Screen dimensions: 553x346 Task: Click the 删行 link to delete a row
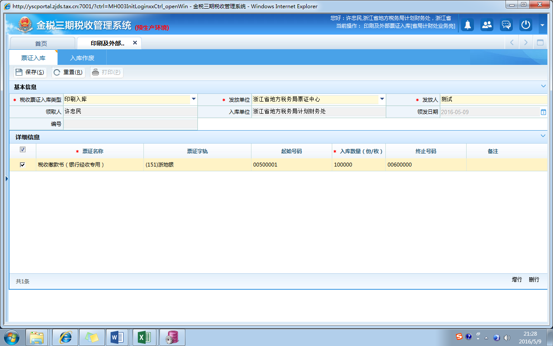(x=534, y=280)
